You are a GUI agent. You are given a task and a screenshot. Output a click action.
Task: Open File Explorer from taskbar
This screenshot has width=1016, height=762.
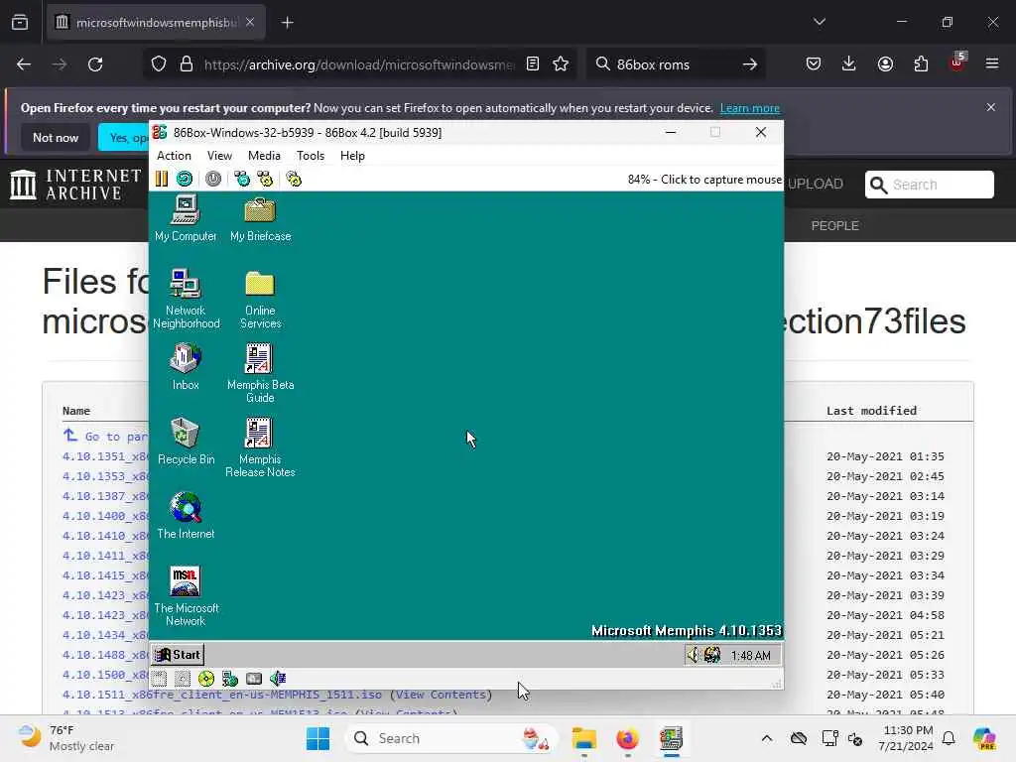coord(583,738)
